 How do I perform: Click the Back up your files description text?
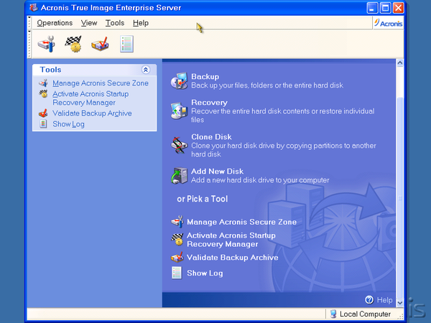pos(267,85)
